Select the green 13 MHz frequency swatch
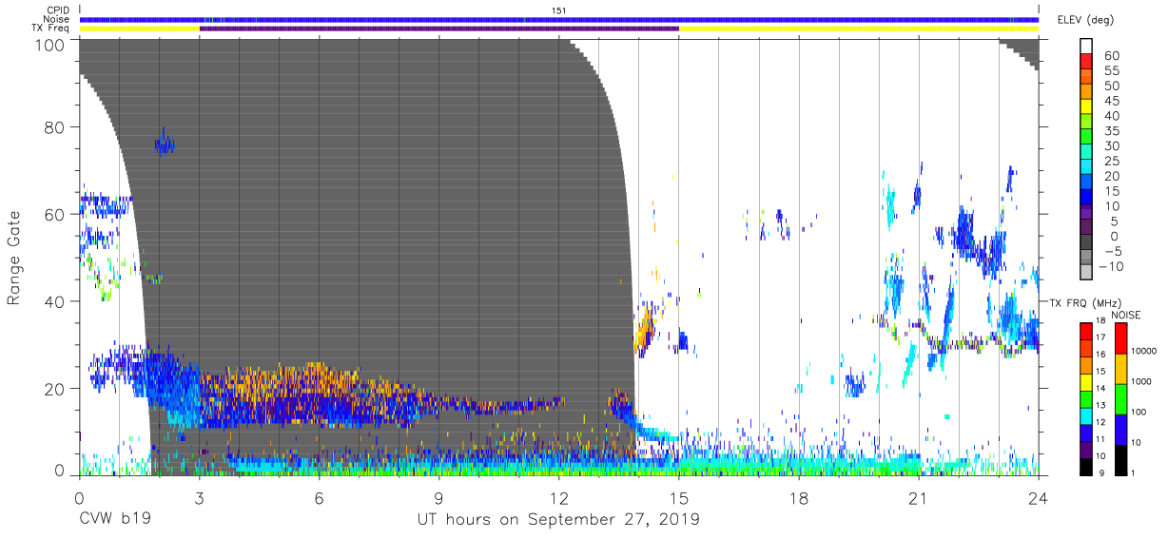The width and height of the screenshot is (1168, 539). coord(1088,398)
